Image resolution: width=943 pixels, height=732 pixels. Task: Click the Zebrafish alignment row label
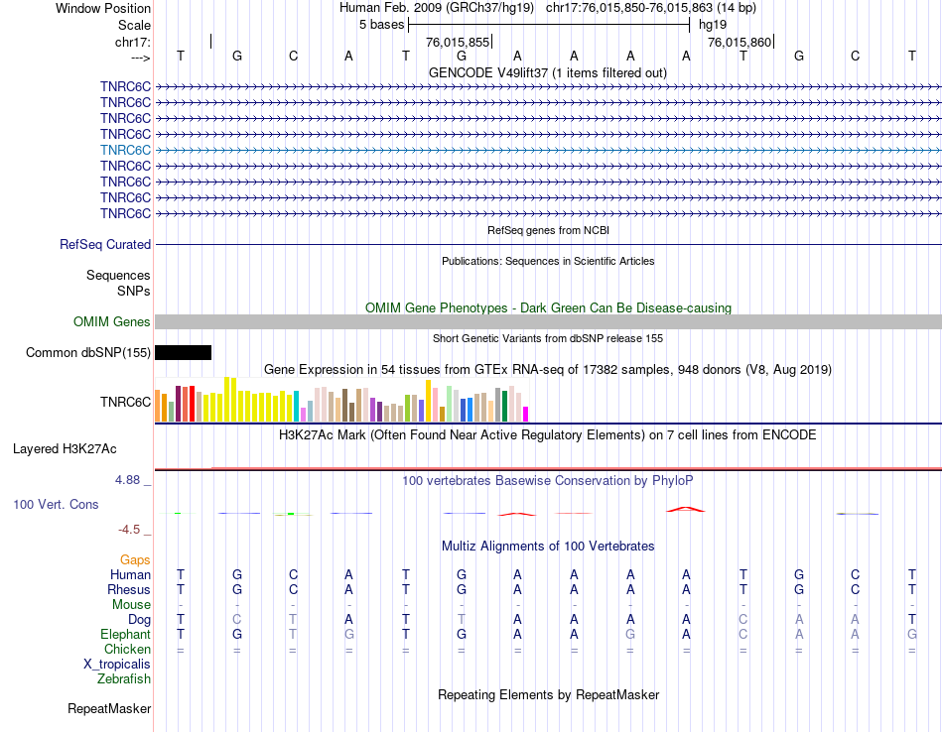tap(124, 679)
